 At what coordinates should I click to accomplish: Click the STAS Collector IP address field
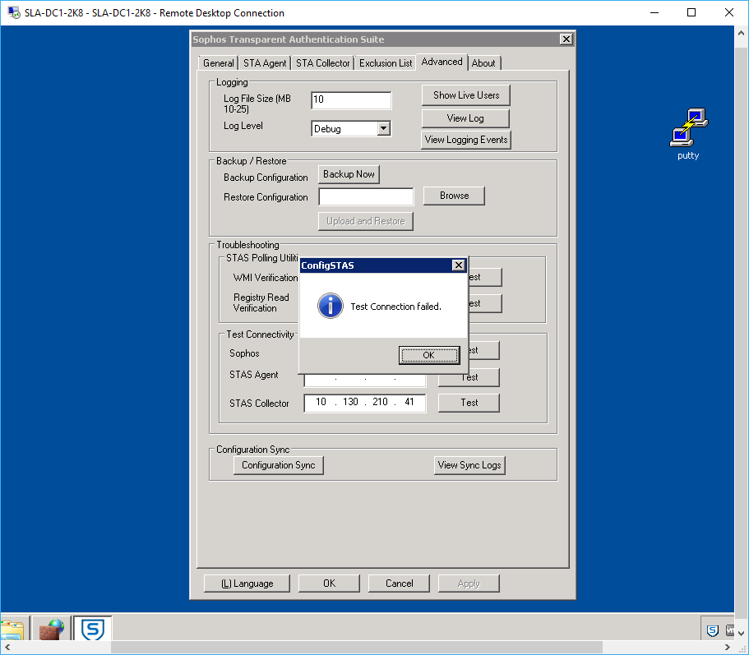(365, 403)
